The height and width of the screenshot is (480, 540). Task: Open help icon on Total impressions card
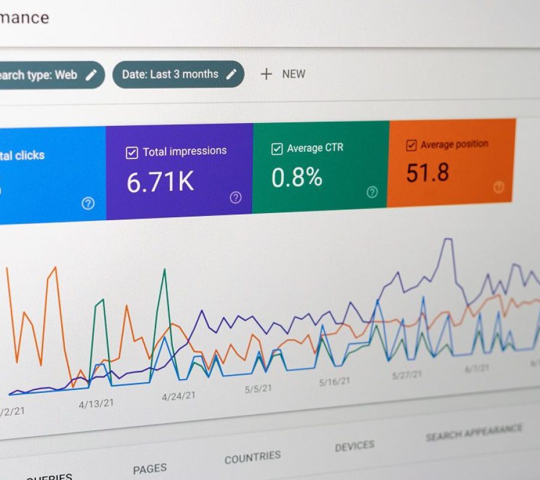coord(236,197)
